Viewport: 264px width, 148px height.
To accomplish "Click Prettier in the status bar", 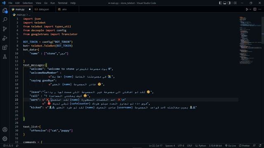I will 244,146.
